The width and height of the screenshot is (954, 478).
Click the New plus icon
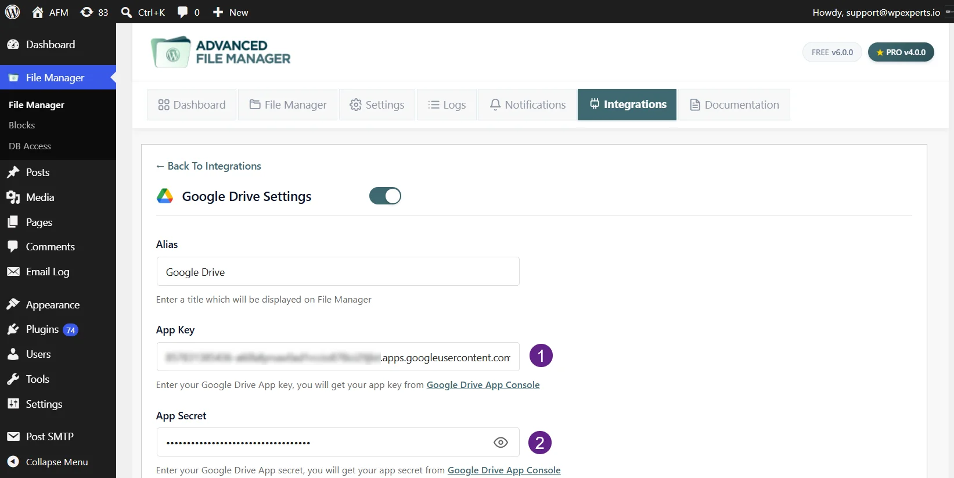[x=218, y=12]
